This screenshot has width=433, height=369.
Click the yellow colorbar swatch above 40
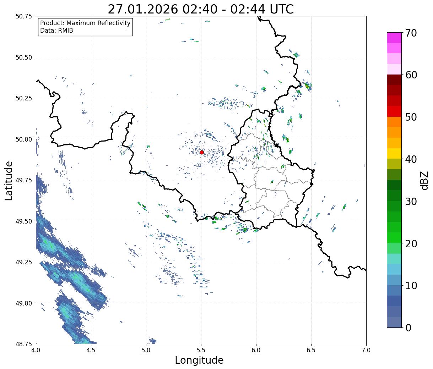(x=394, y=153)
